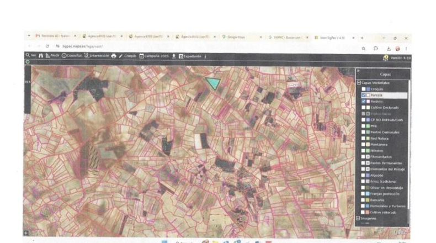Click the green circle status indicator
Viewport: 436px width, 243px height.
tap(28, 62)
